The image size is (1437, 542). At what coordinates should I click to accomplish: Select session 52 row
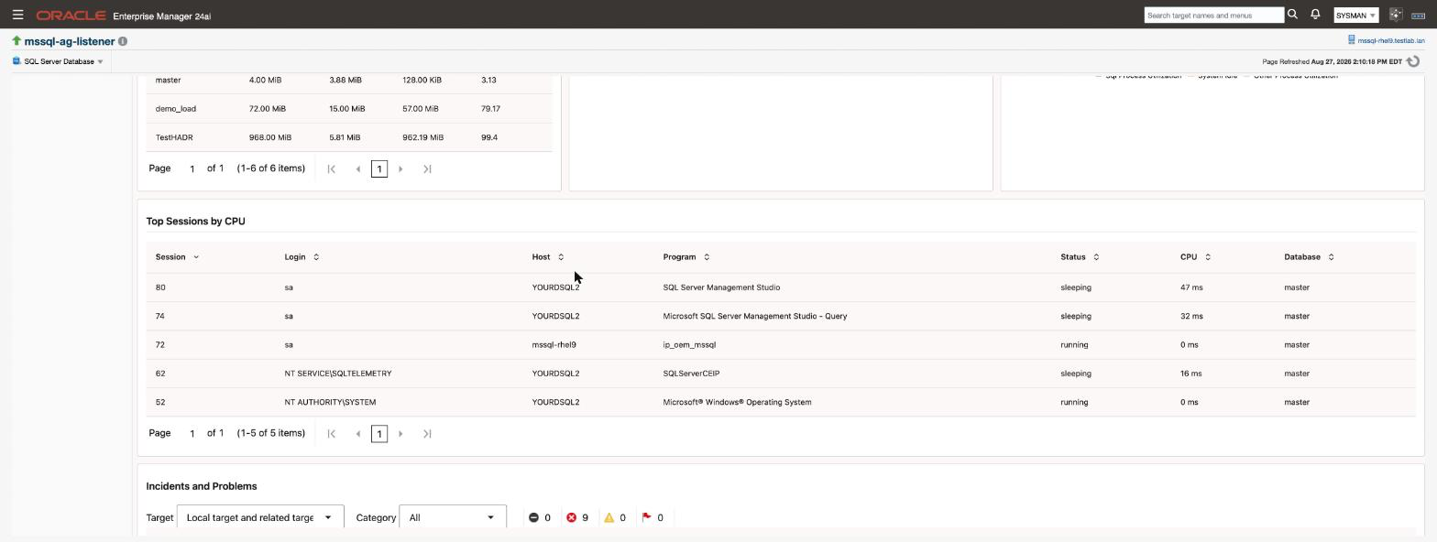click(780, 402)
